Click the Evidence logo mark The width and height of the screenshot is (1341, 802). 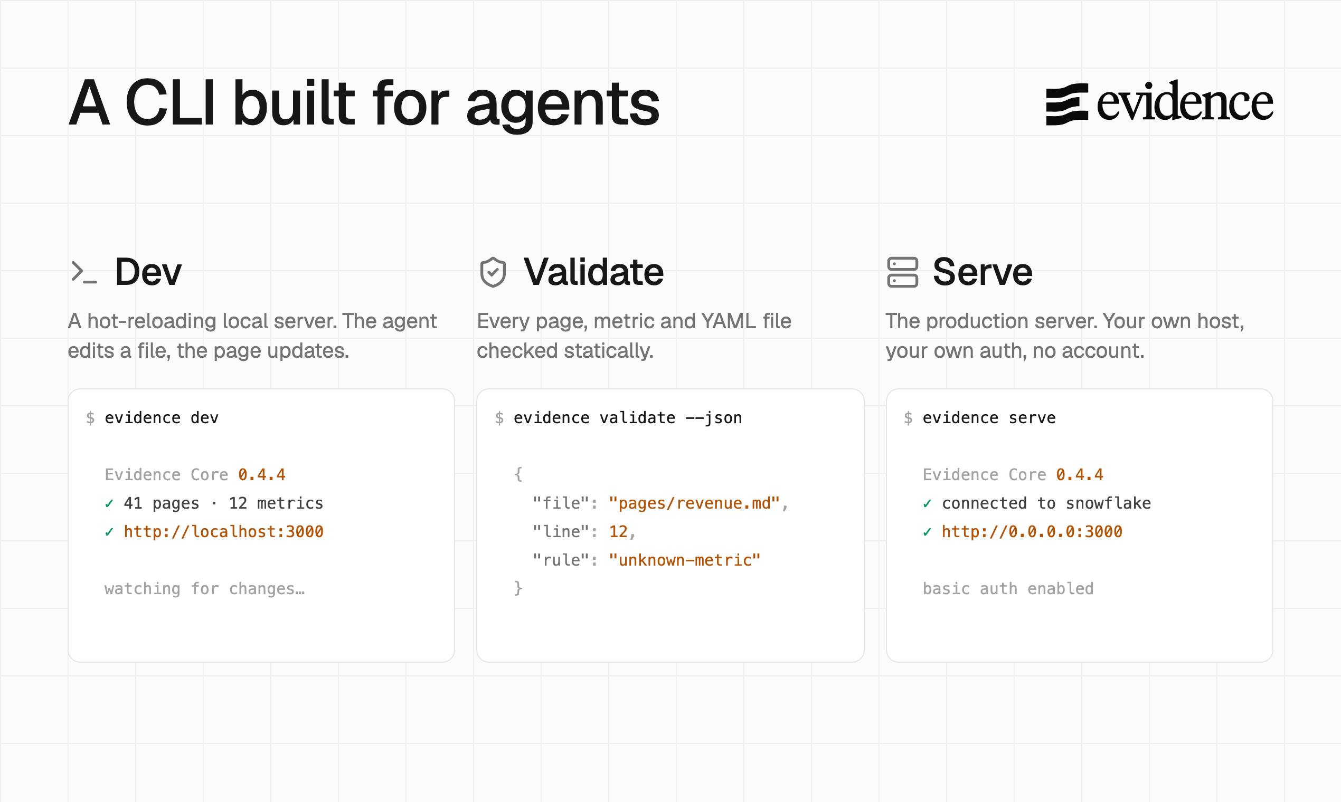1067,104
